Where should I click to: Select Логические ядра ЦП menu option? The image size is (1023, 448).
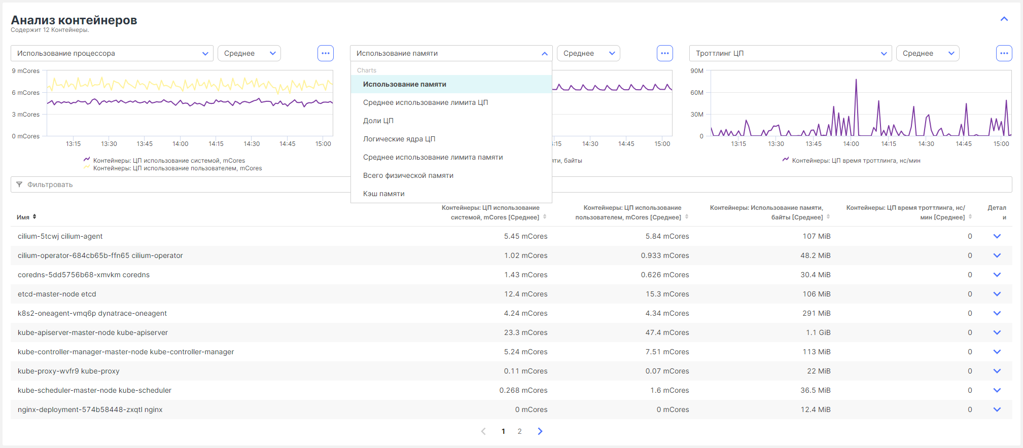coord(399,139)
